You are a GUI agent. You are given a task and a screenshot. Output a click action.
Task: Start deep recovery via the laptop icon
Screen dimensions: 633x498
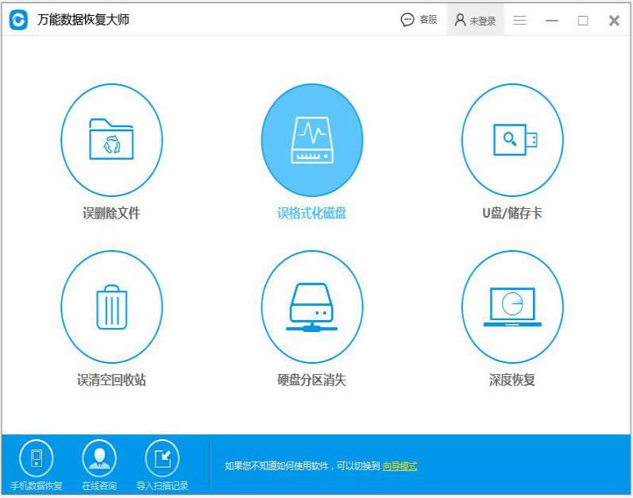(x=512, y=307)
